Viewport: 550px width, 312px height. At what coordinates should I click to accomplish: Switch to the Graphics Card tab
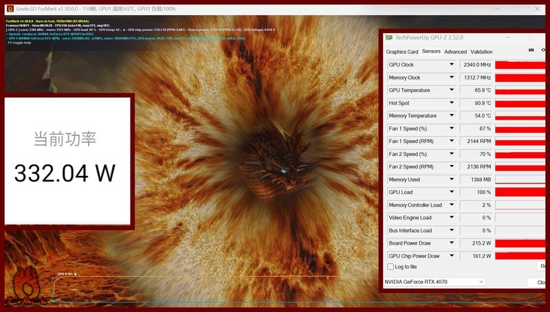402,52
